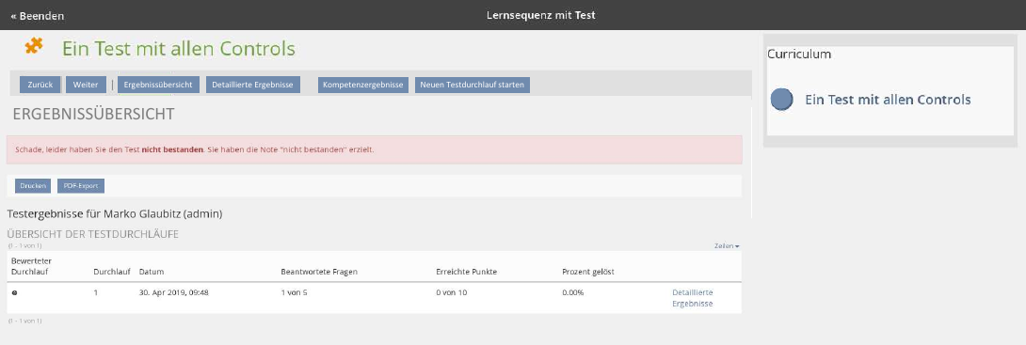Switch to Ergebnisübersicht tab
The width and height of the screenshot is (1026, 345).
click(158, 85)
